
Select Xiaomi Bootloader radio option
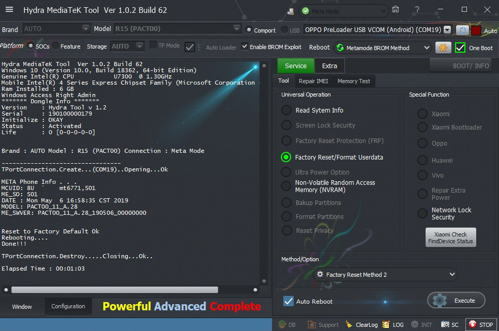pos(422,127)
